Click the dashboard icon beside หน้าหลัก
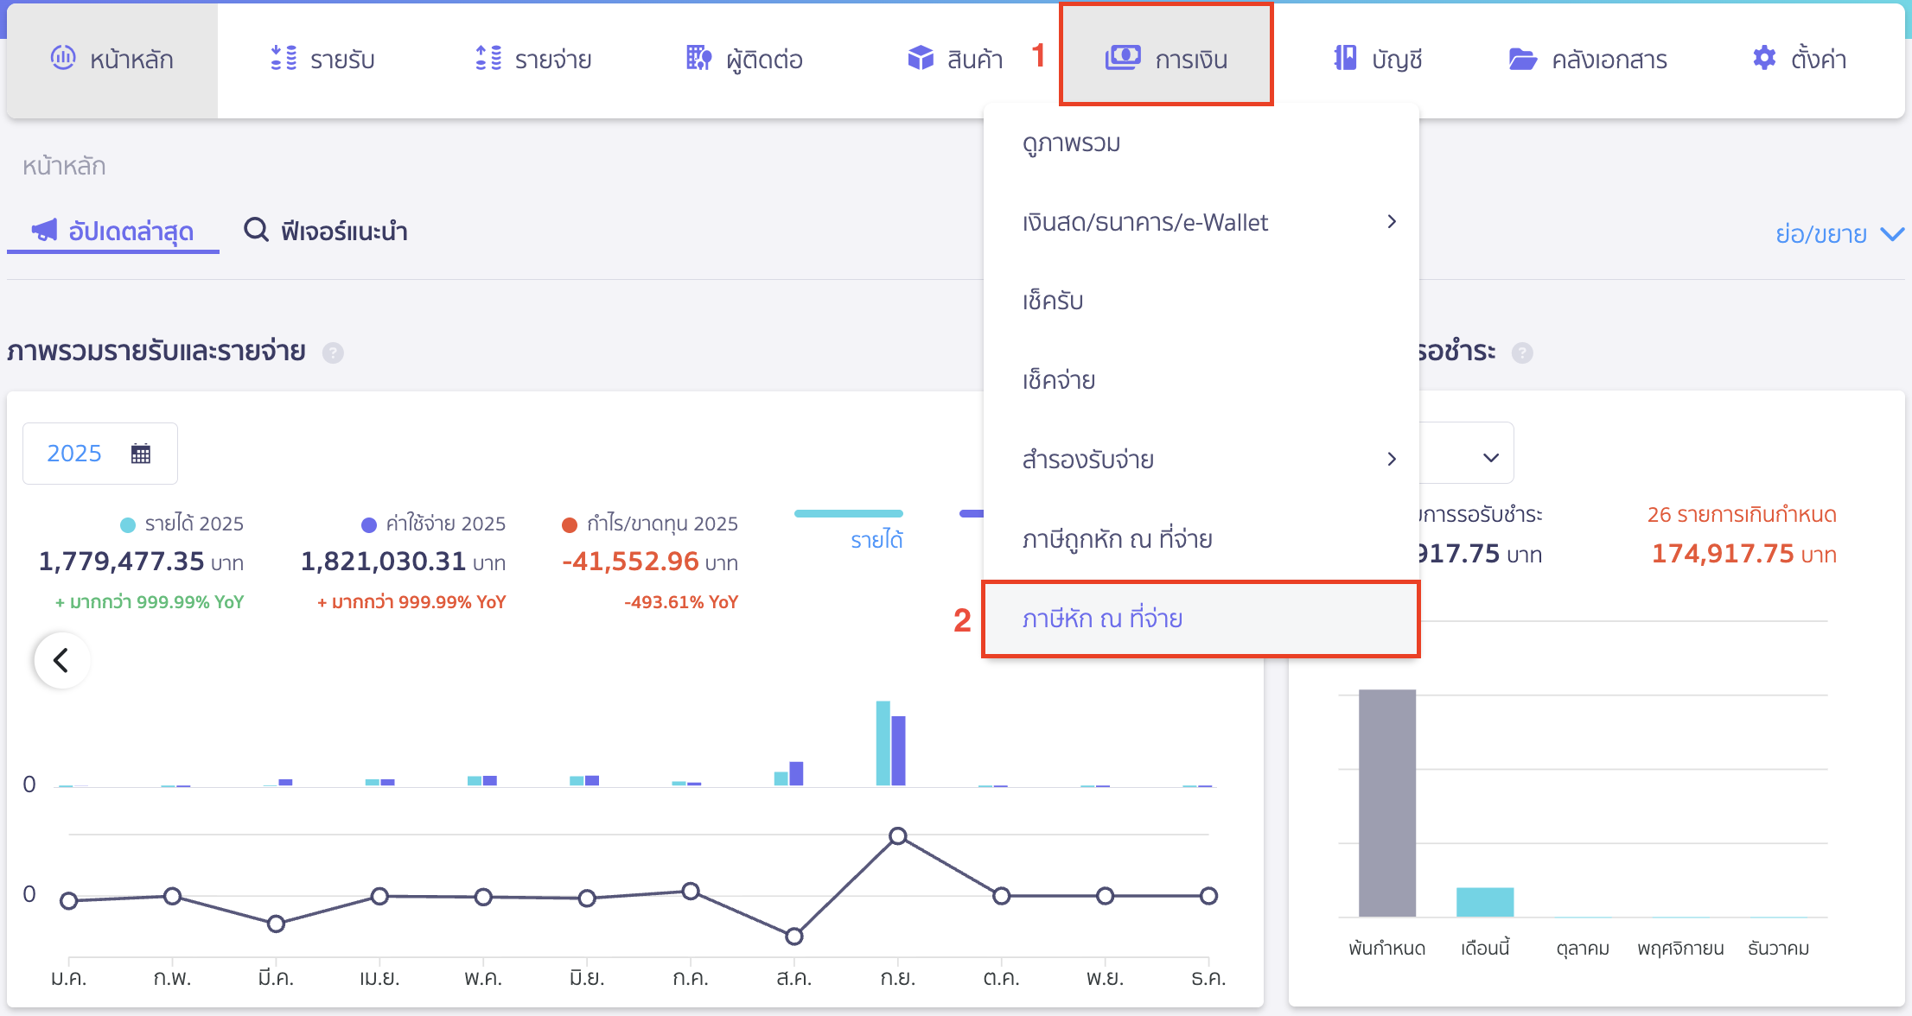Screen dimensions: 1912x1016 [x=63, y=58]
